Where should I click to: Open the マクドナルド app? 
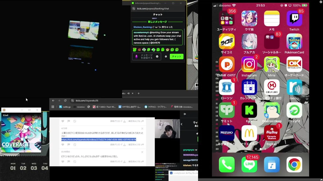[249, 133]
